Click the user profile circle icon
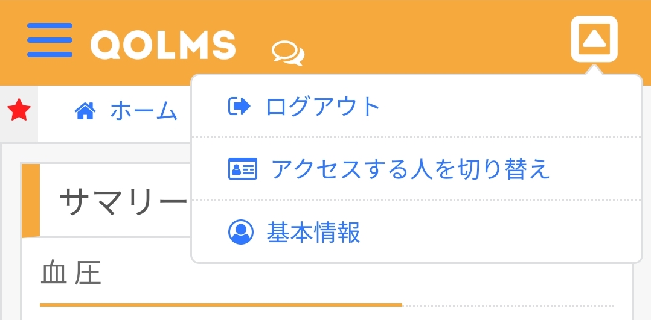 241,233
